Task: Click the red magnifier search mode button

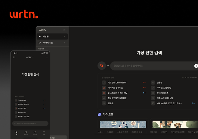Action: 102,66
